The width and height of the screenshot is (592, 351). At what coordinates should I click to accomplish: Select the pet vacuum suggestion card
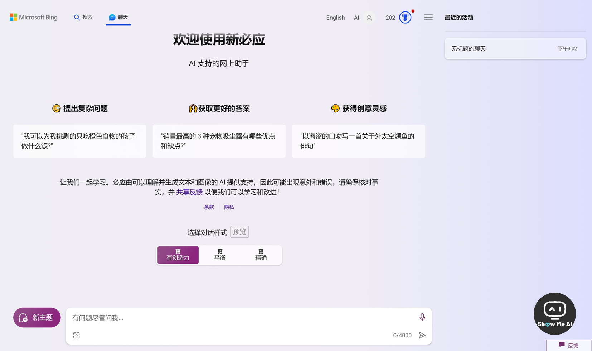point(219,141)
